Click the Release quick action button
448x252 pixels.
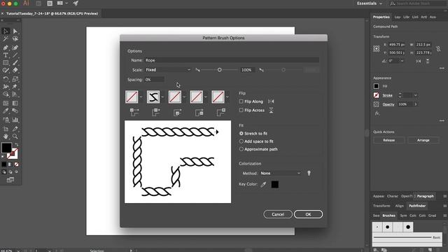389,140
